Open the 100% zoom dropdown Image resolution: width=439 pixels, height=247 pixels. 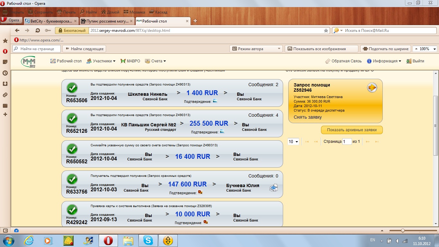pyautogui.click(x=425, y=49)
